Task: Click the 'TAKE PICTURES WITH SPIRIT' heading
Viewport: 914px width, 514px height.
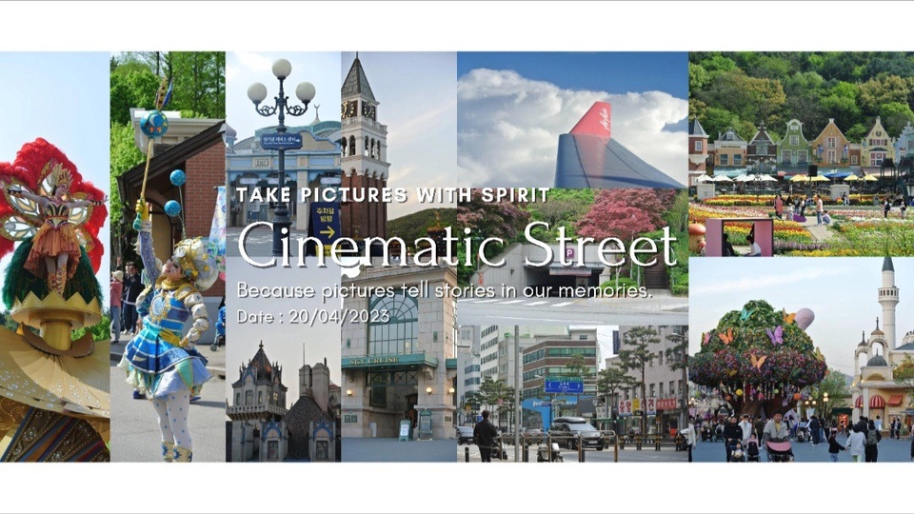Action: [x=393, y=194]
